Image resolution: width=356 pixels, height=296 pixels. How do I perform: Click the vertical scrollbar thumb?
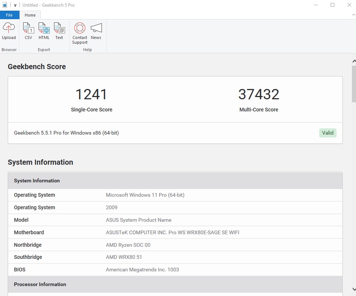coord(354,84)
